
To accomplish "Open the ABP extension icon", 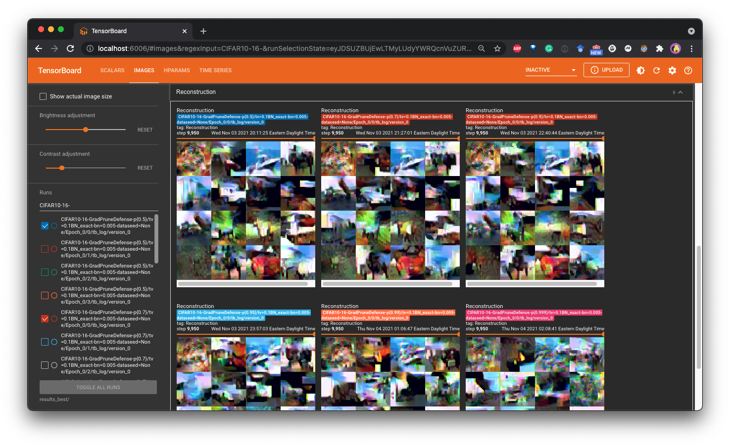I will (x=517, y=48).
